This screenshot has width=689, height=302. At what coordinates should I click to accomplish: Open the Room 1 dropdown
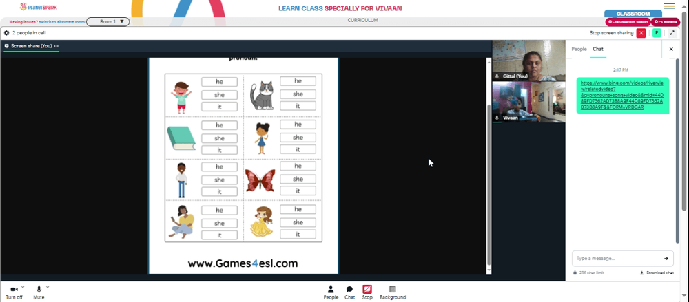pyautogui.click(x=107, y=21)
